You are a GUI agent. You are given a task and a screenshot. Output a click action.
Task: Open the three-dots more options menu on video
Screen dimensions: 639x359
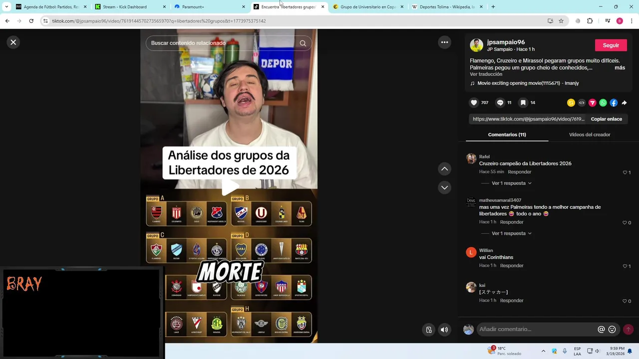point(444,42)
